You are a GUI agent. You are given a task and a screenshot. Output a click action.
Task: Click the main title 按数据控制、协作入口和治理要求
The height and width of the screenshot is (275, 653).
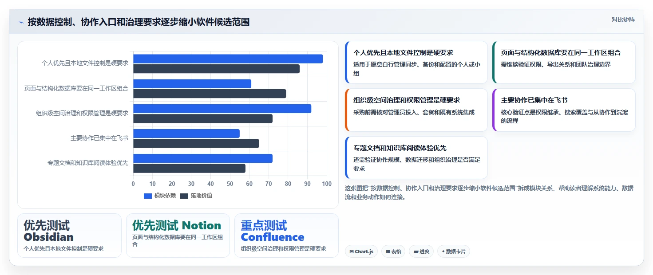pos(139,22)
